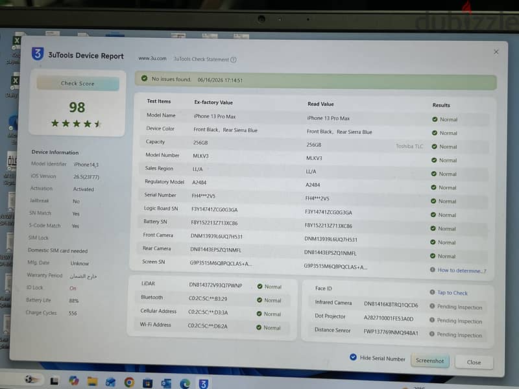Click the Check Score button

[x=78, y=84]
